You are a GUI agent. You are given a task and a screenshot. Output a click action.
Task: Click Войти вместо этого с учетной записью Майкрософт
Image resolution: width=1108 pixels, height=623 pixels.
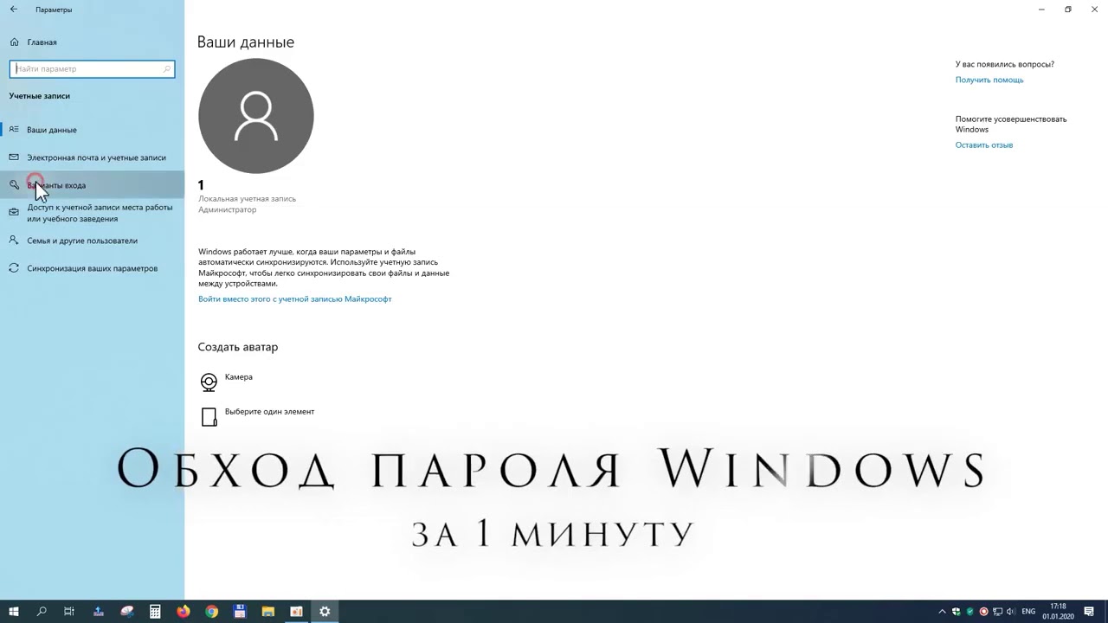(295, 299)
